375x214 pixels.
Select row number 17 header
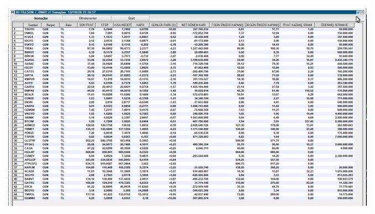18,91
